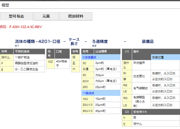Image resolution: width=180 pixels, height=129 pixels.
Task: Click the 25μm的 precision cell
Action: click(x=107, y=87)
